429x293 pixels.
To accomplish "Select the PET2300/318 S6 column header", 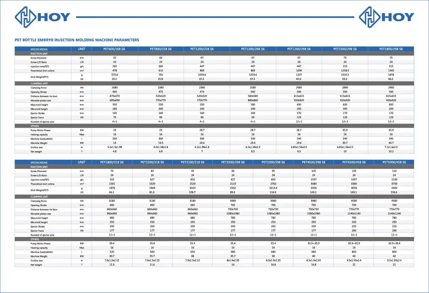I will 152,162.
